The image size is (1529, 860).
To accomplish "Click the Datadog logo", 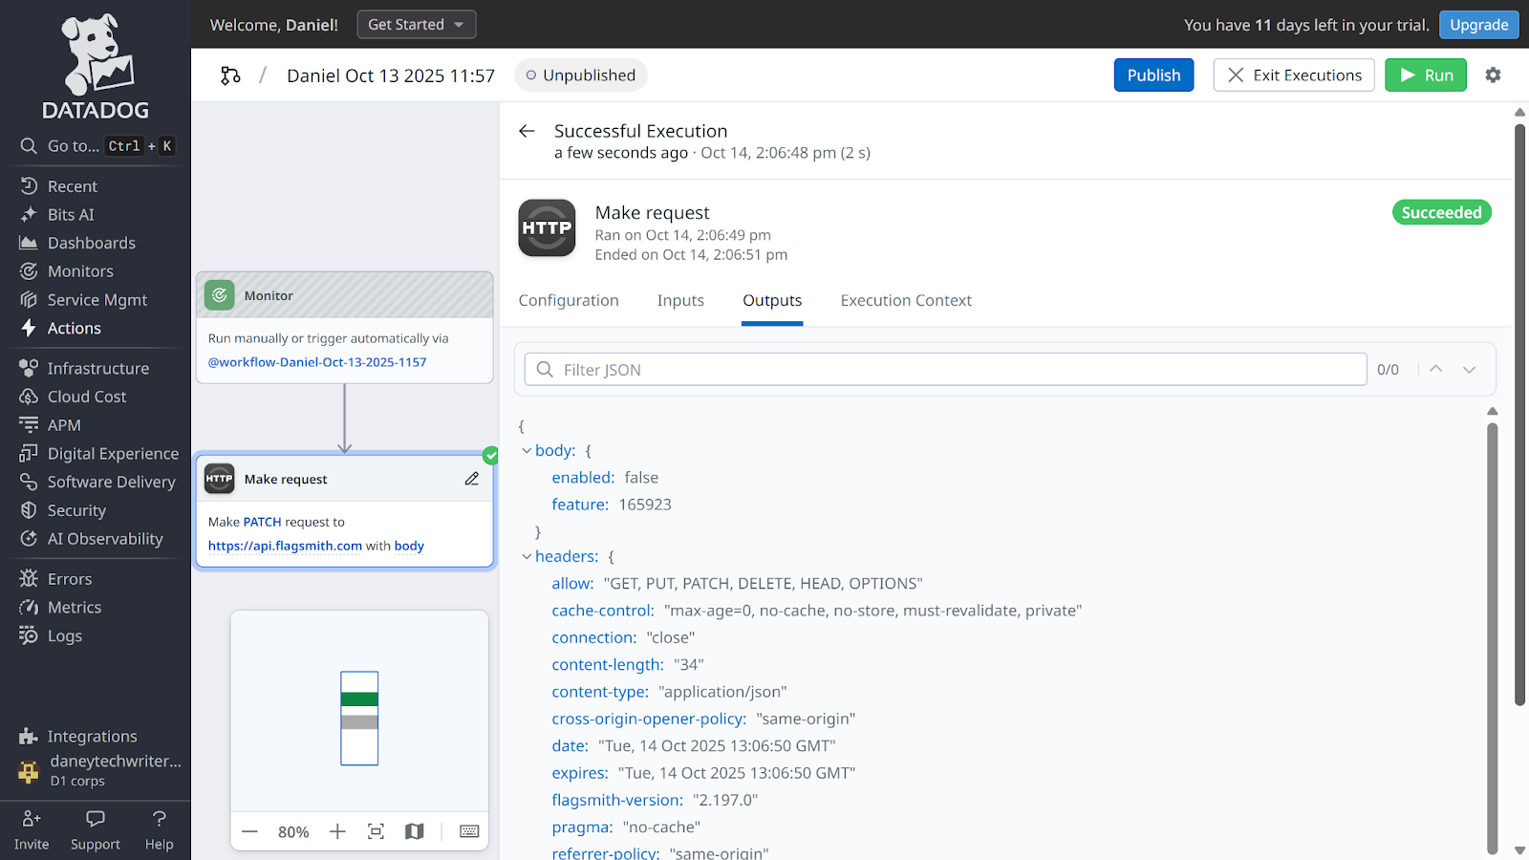I will pos(96,67).
